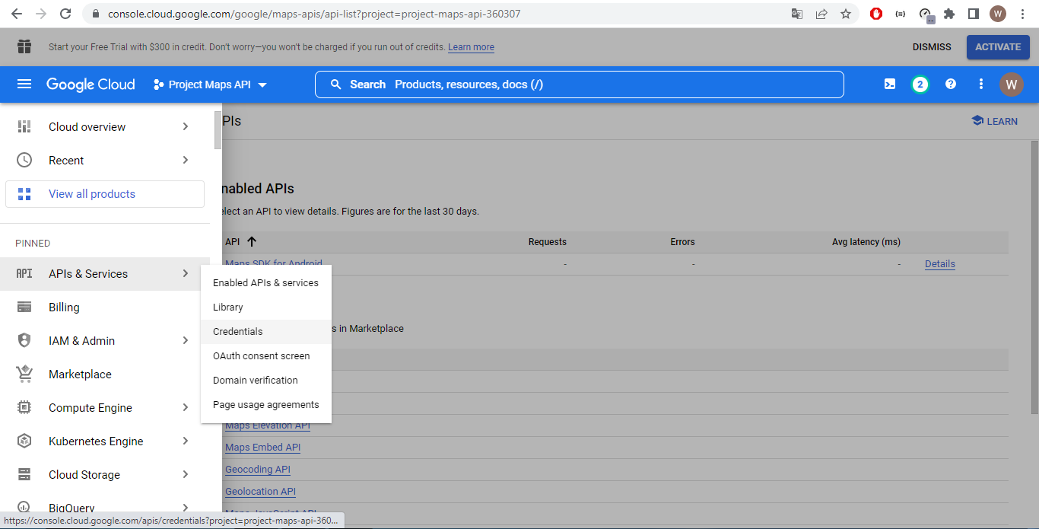The image size is (1039, 529).
Task: Open the hamburger navigation menu
Action: (24, 84)
